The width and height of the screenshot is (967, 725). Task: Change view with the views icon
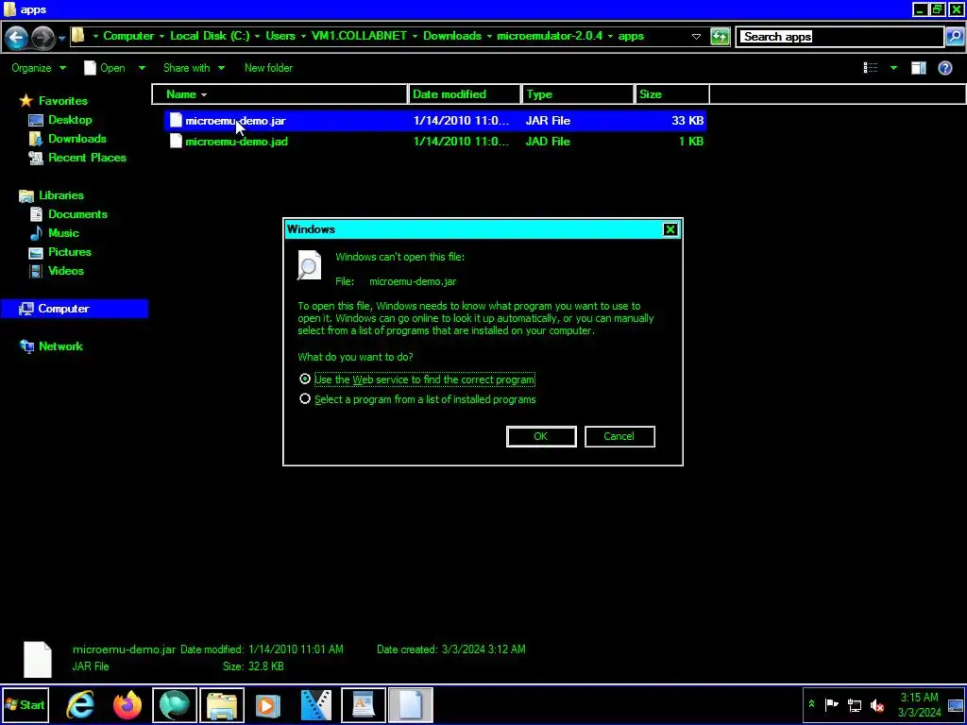click(871, 68)
